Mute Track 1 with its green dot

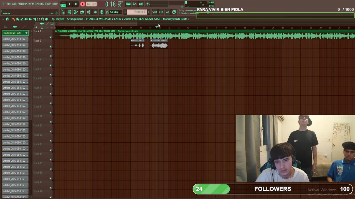tap(50, 37)
